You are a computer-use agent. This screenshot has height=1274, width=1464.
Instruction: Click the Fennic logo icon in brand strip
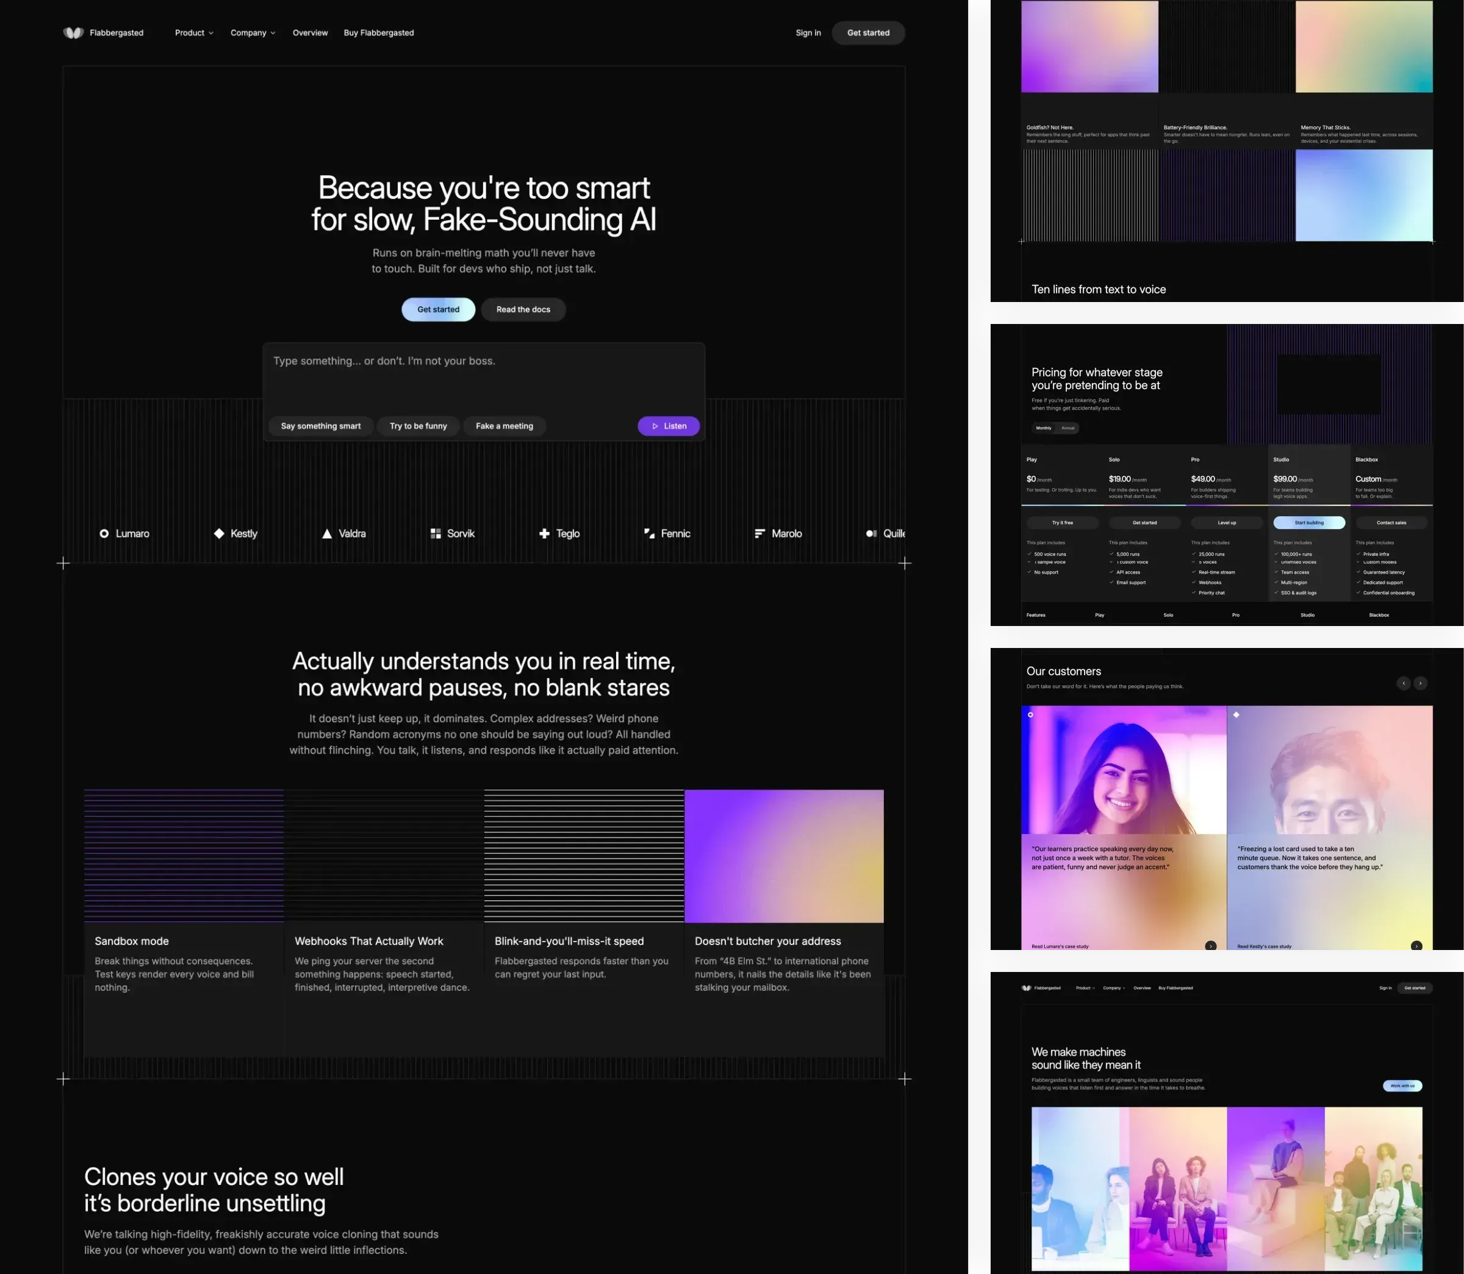coord(649,533)
